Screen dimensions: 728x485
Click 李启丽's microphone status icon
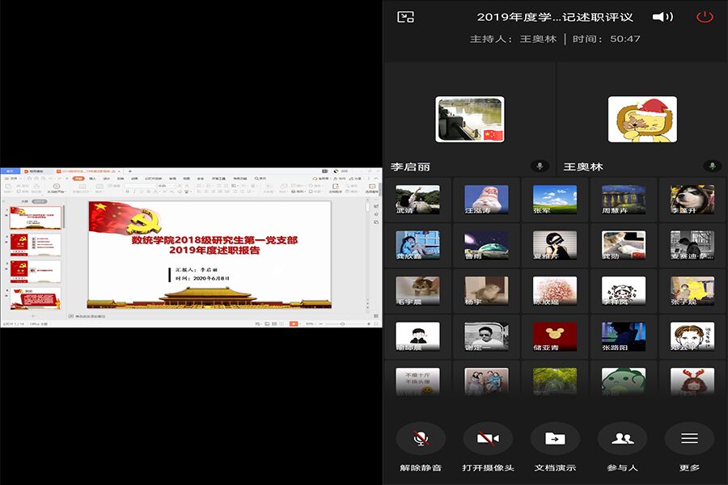point(540,166)
